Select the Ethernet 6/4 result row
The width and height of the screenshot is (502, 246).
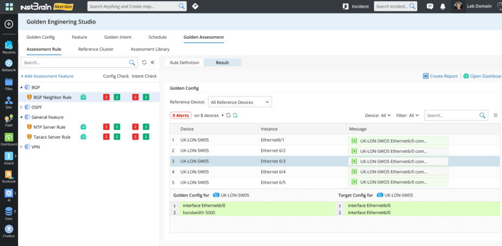click(334, 172)
